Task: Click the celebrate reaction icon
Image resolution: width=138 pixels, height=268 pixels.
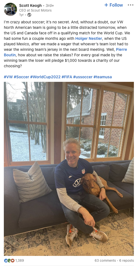Action: [9, 261]
